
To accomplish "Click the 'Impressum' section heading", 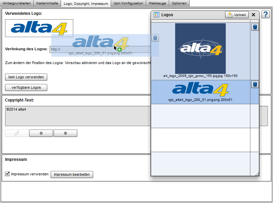I will pos(16,159).
